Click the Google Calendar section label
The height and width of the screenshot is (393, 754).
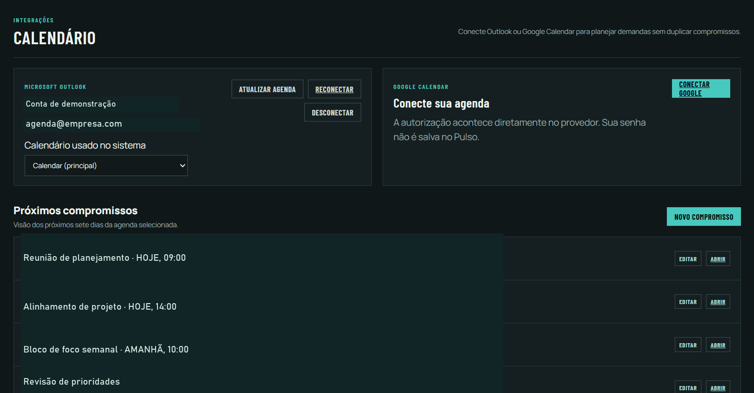(x=421, y=87)
